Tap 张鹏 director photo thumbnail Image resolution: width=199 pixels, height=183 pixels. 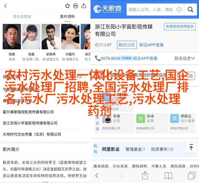(x=12, y=37)
